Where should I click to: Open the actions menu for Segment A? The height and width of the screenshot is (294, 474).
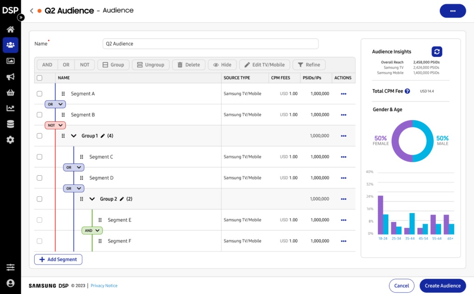(343, 94)
